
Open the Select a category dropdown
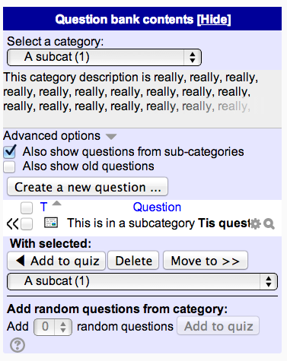point(104,57)
